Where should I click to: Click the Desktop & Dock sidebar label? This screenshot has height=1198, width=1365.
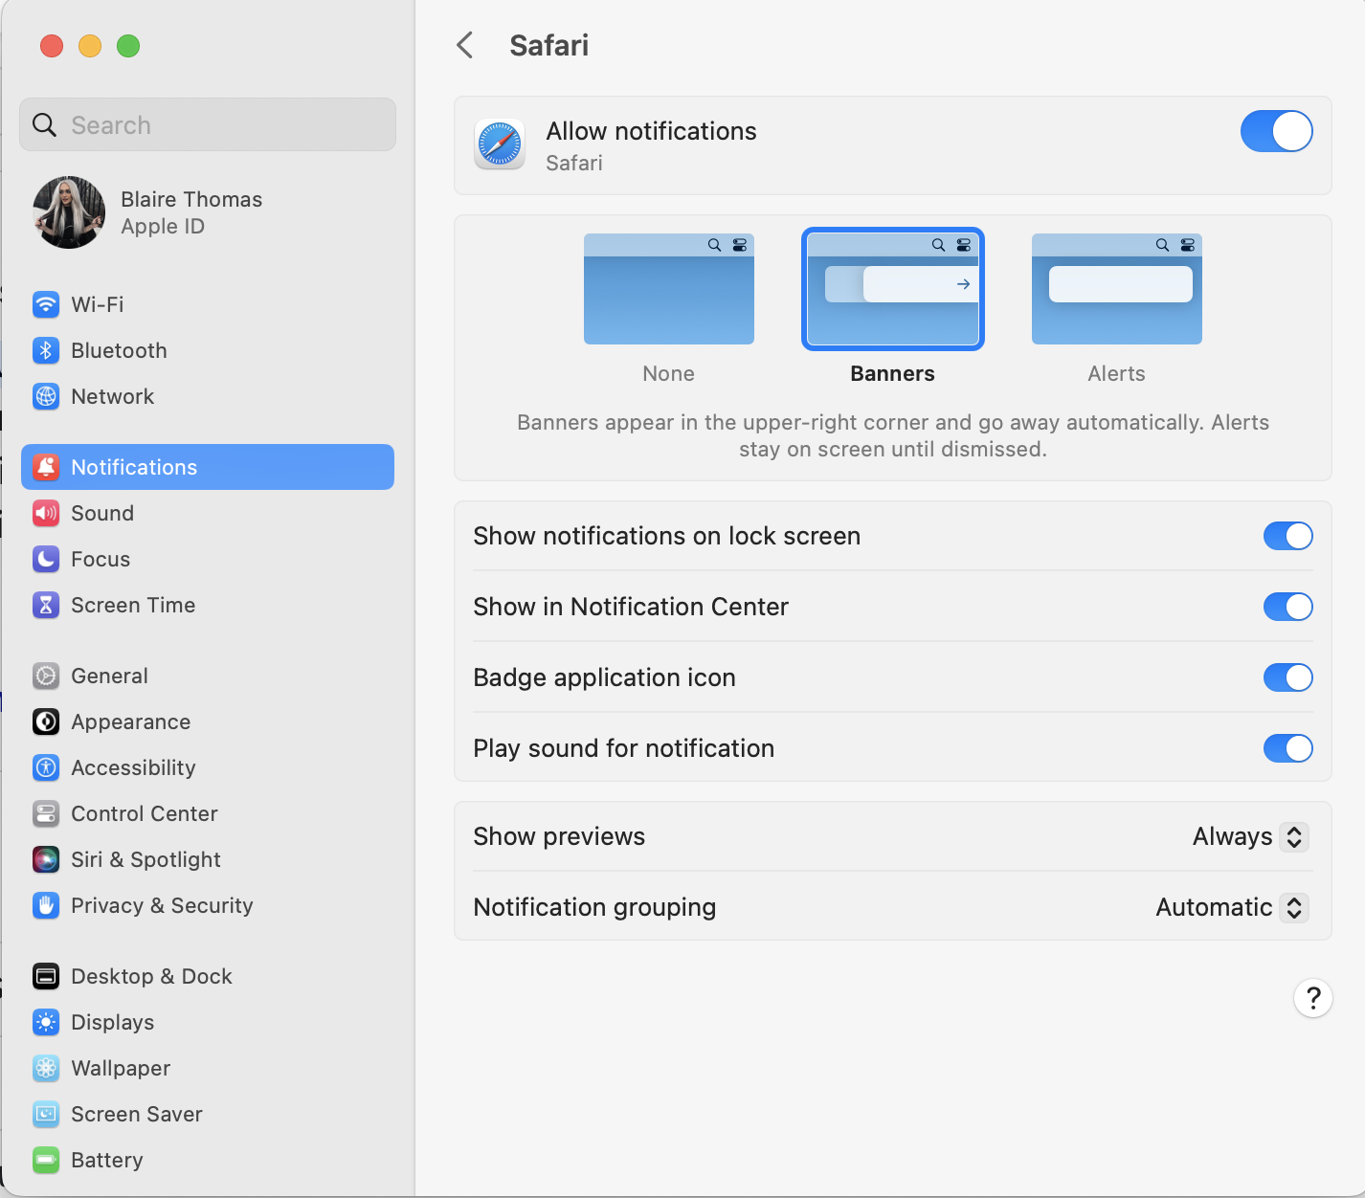152,976
